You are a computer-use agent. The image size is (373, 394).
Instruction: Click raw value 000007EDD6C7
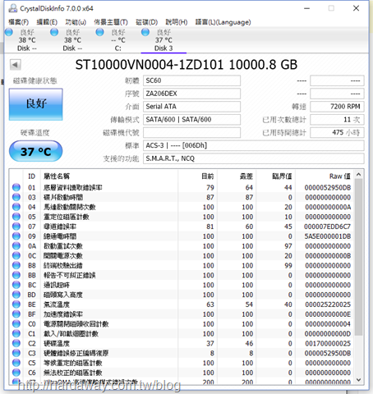pos(328,227)
